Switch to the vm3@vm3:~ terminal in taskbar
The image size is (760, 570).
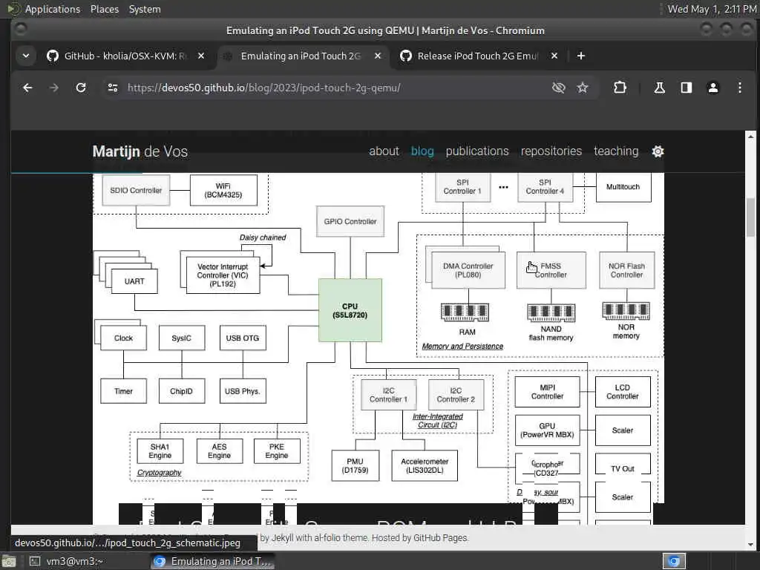coord(68,561)
